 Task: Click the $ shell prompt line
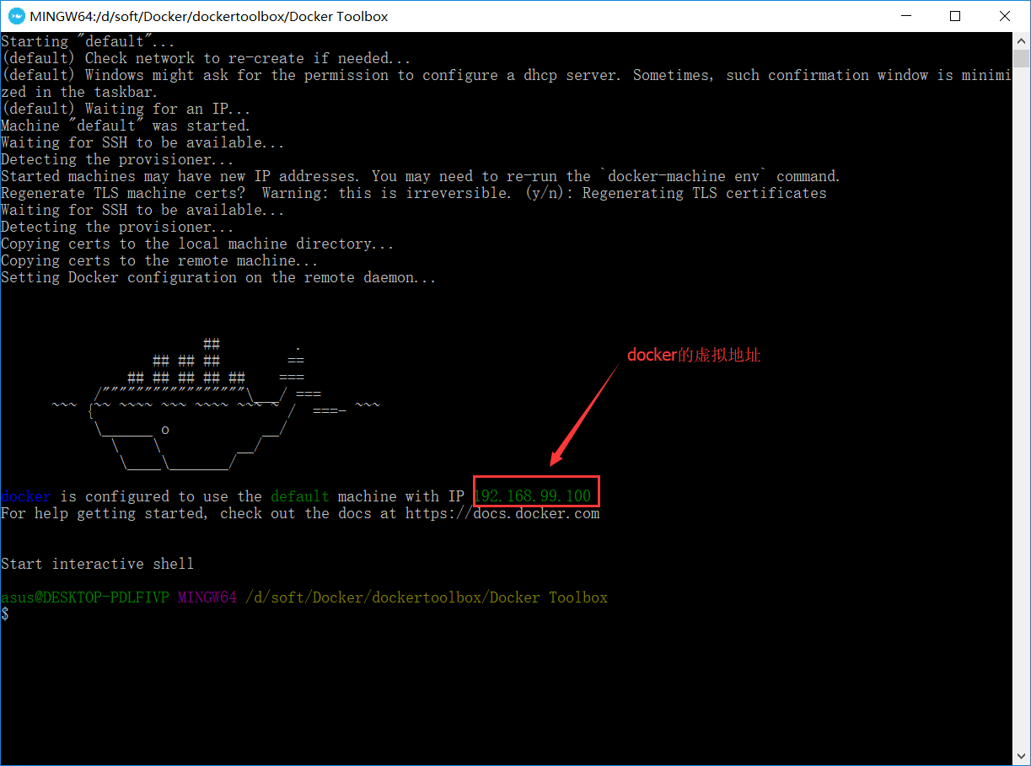point(5,614)
